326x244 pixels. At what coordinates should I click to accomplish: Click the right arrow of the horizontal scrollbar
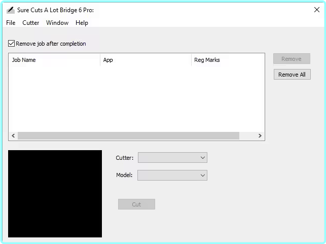[x=260, y=135]
